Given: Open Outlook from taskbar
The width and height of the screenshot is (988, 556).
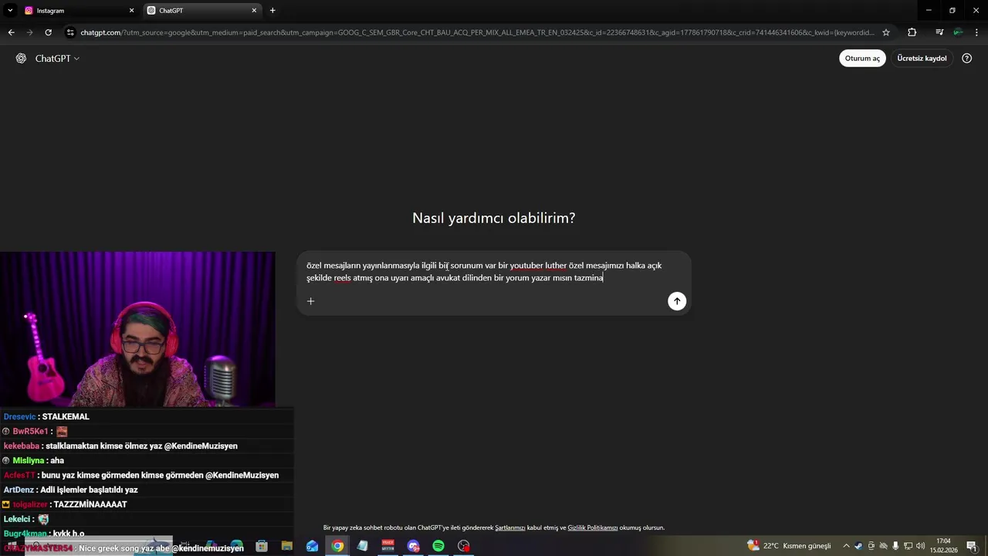Looking at the screenshot, I should (x=312, y=546).
